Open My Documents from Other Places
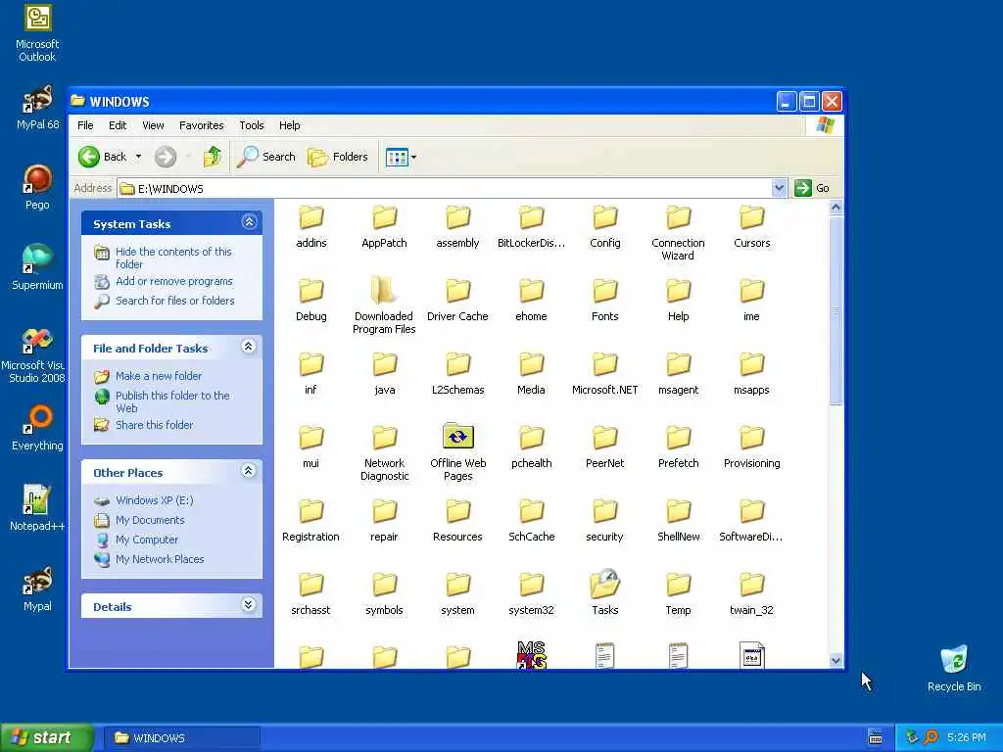The height and width of the screenshot is (752, 1003). 150,520
